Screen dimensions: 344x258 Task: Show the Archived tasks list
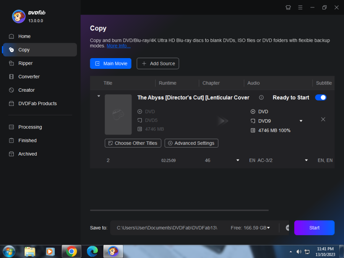(39, 154)
